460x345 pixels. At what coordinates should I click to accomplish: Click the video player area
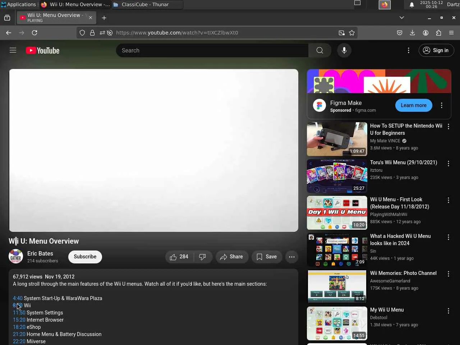(x=153, y=150)
